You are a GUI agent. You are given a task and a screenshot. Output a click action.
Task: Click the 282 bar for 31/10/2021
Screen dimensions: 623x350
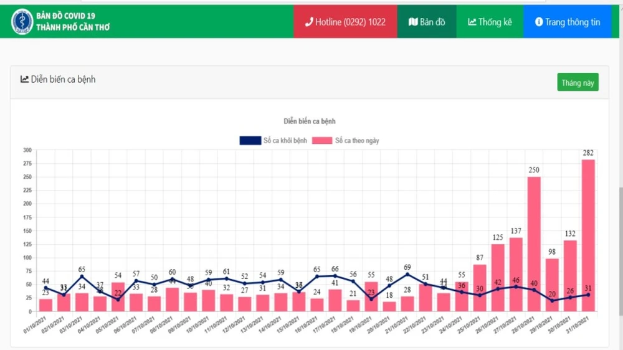point(587,237)
